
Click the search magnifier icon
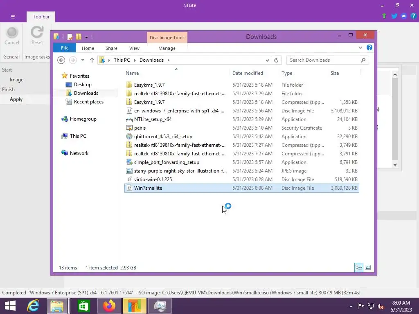(363, 60)
